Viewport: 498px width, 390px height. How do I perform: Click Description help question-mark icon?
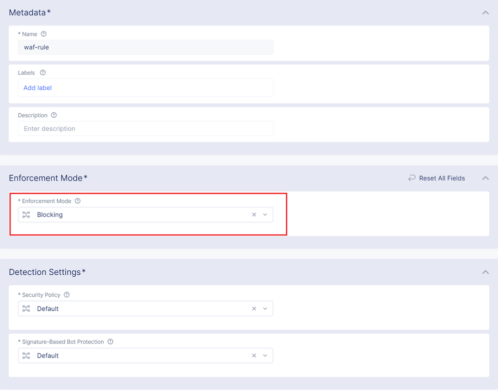[54, 115]
